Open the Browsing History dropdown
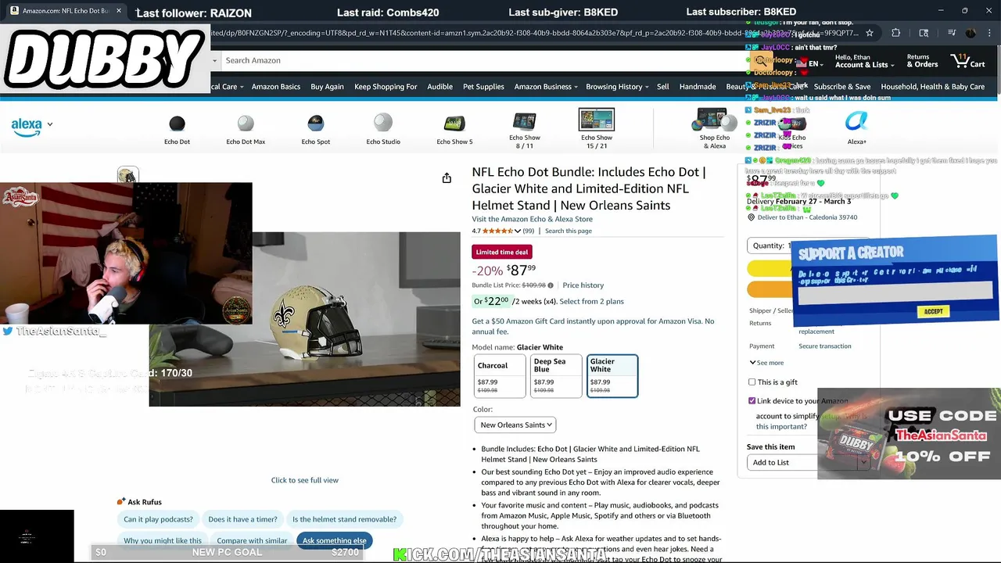Image resolution: width=1001 pixels, height=563 pixels. (x=618, y=87)
